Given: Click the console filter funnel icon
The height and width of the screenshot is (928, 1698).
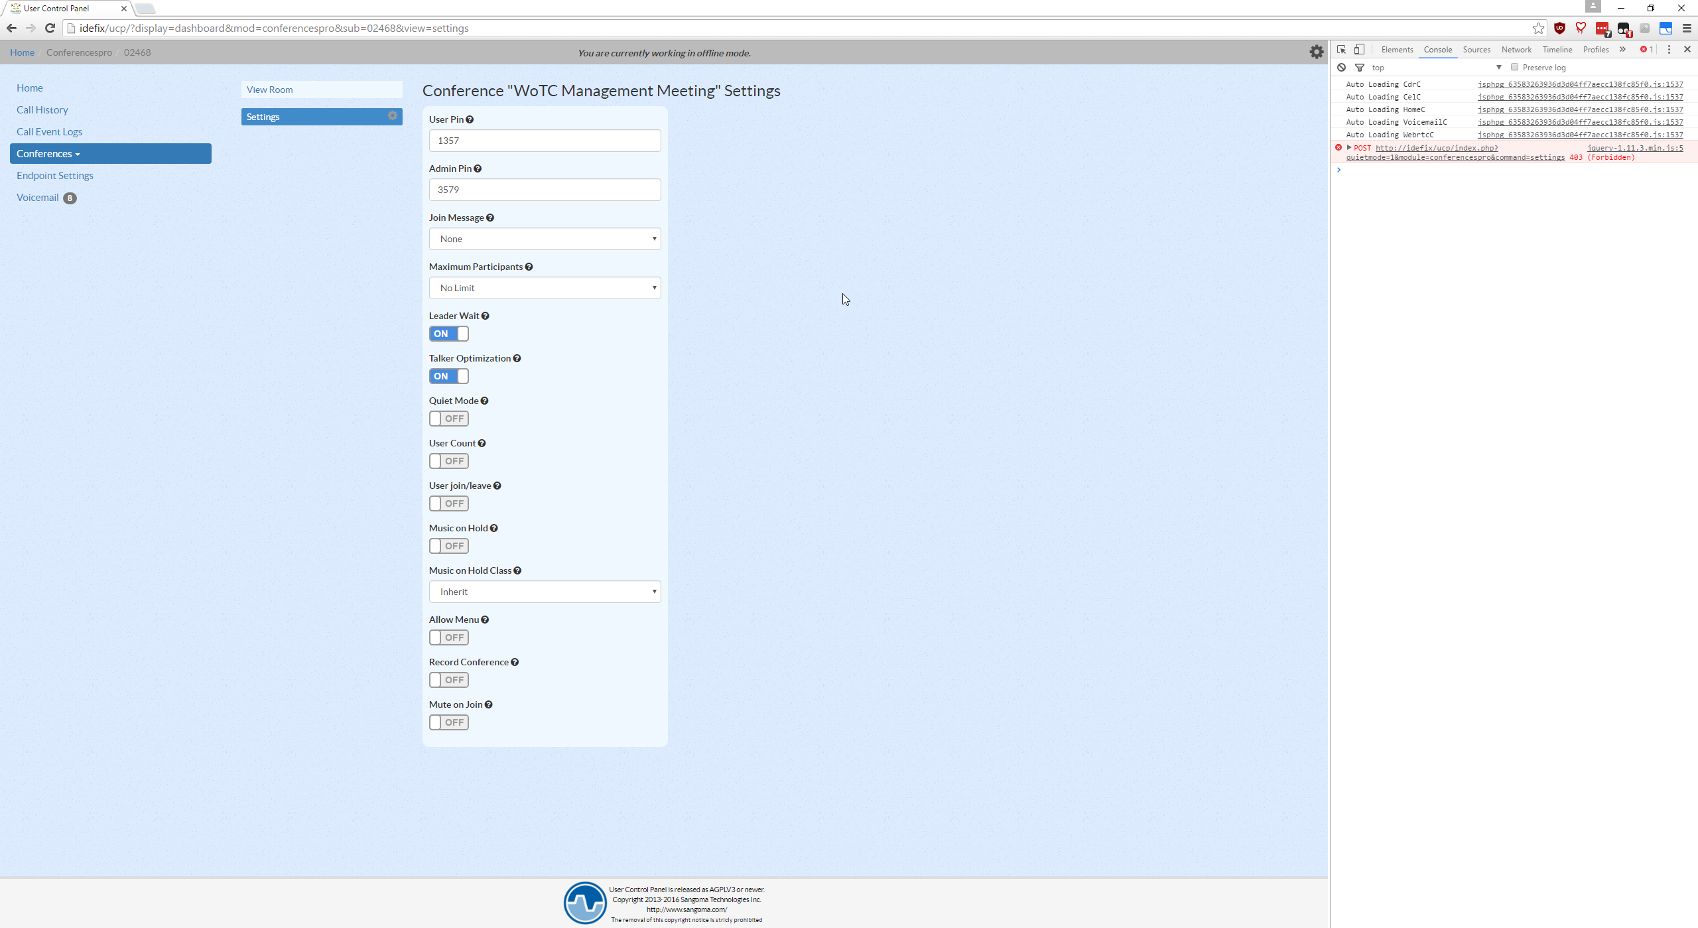Looking at the screenshot, I should pyautogui.click(x=1360, y=67).
